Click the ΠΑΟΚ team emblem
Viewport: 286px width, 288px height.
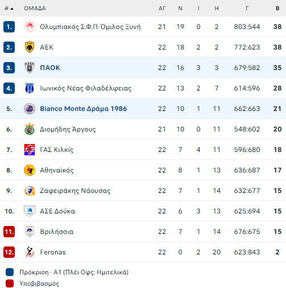[x=30, y=68]
